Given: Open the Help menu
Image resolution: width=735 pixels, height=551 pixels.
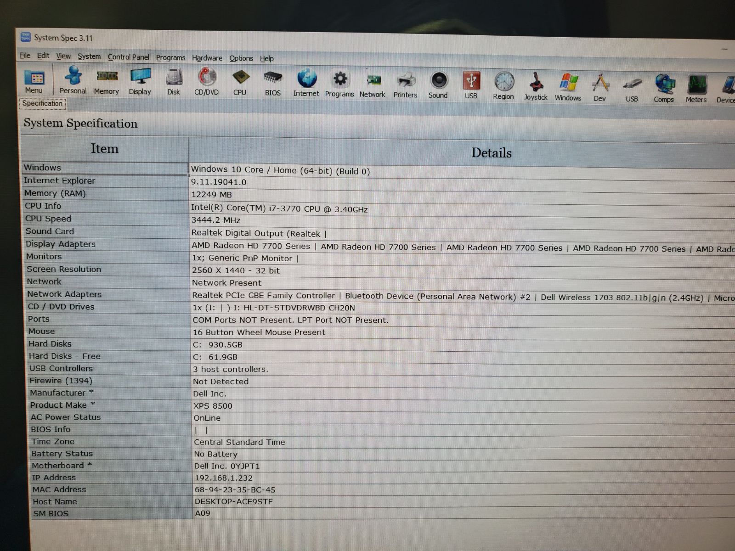Looking at the screenshot, I should pos(267,58).
